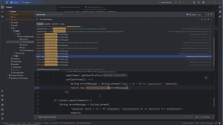The width and height of the screenshot is (223, 125).
Task: Expand External Libraries node
Action: [x=7, y=75]
